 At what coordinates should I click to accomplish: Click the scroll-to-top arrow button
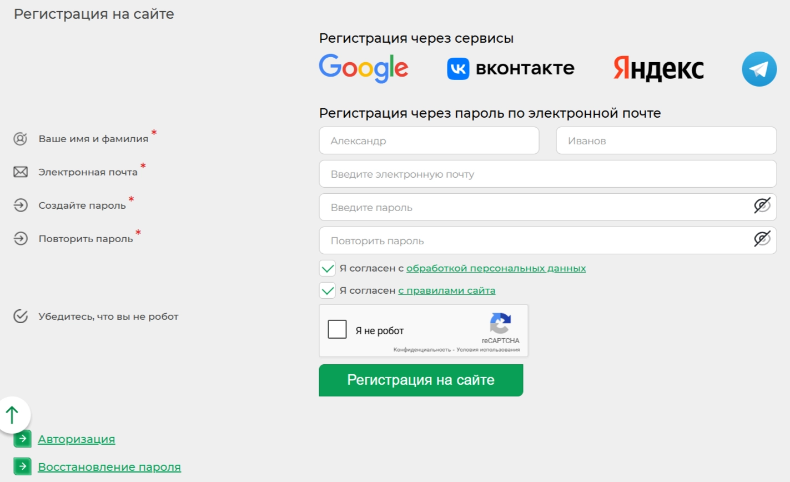coord(13,414)
